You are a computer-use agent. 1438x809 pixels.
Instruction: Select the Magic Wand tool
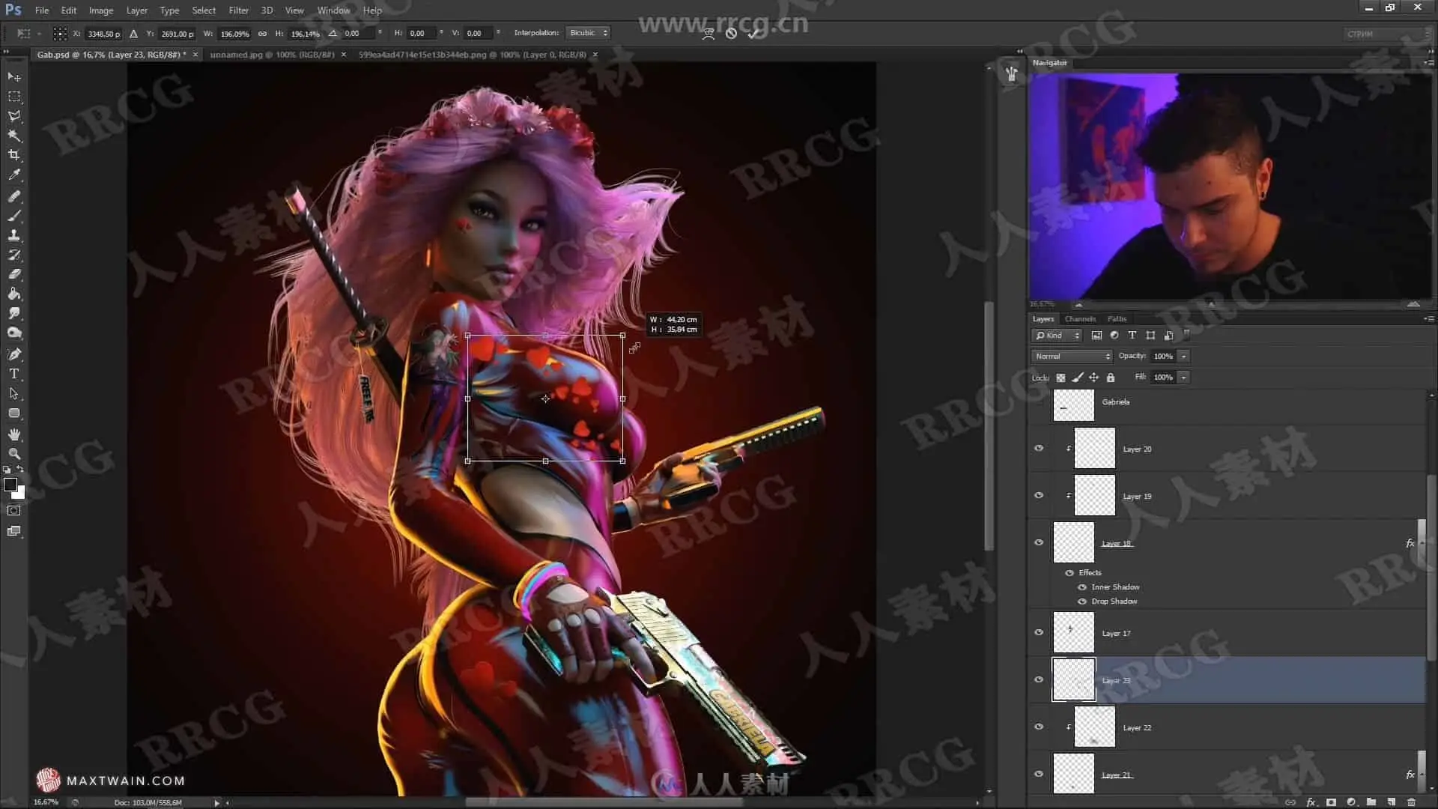coord(14,136)
